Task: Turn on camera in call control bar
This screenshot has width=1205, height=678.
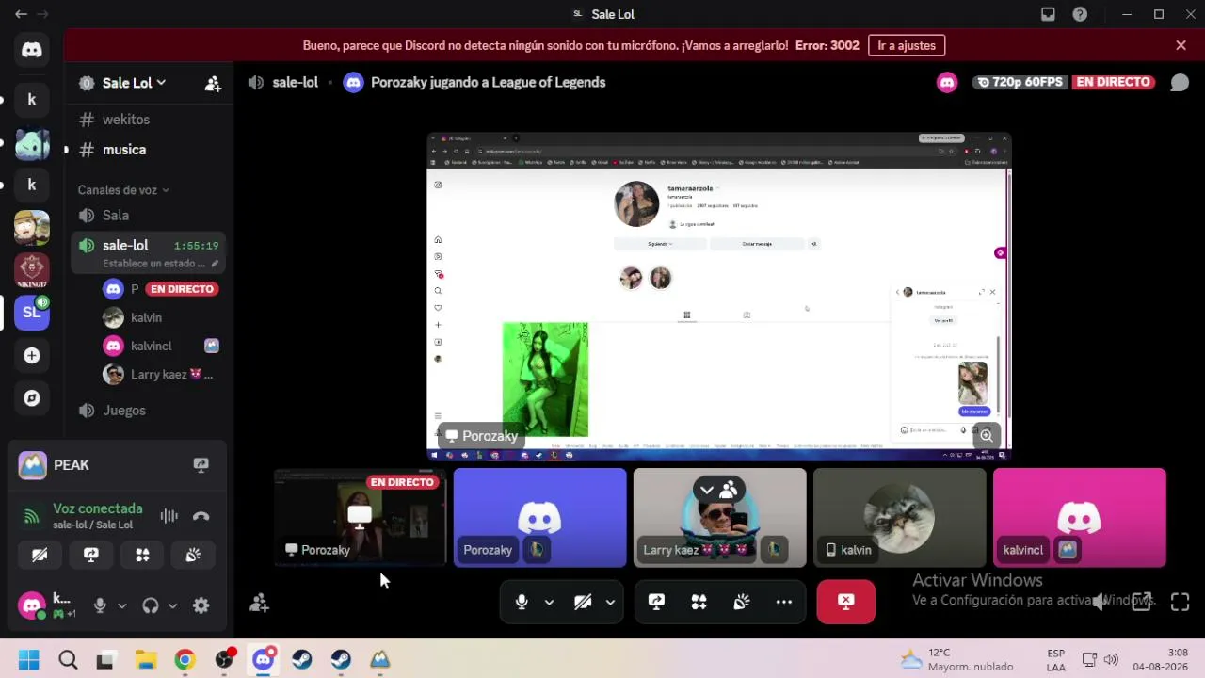Action: [x=583, y=602]
